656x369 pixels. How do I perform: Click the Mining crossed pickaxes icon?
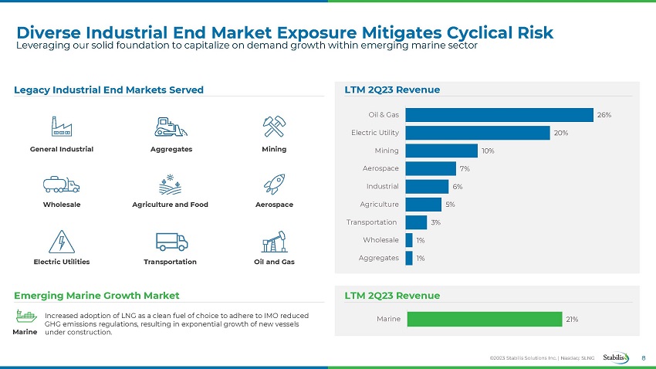[274, 126]
